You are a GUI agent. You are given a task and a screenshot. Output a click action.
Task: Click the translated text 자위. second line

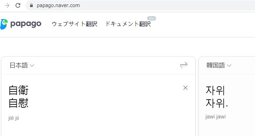[216, 103]
